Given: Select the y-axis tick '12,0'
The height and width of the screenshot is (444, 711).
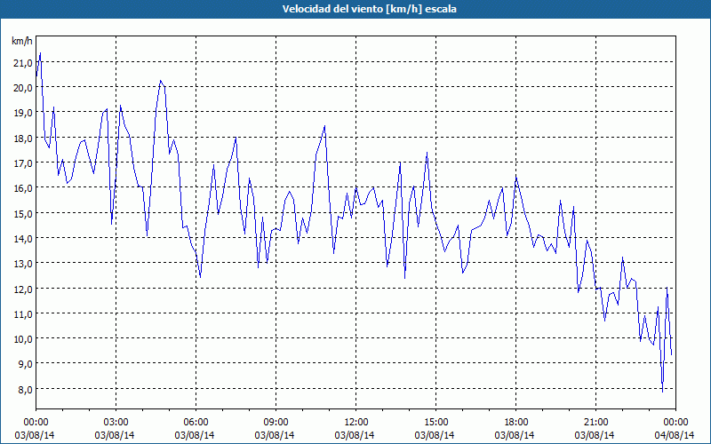Looking at the screenshot, I should [23, 289].
